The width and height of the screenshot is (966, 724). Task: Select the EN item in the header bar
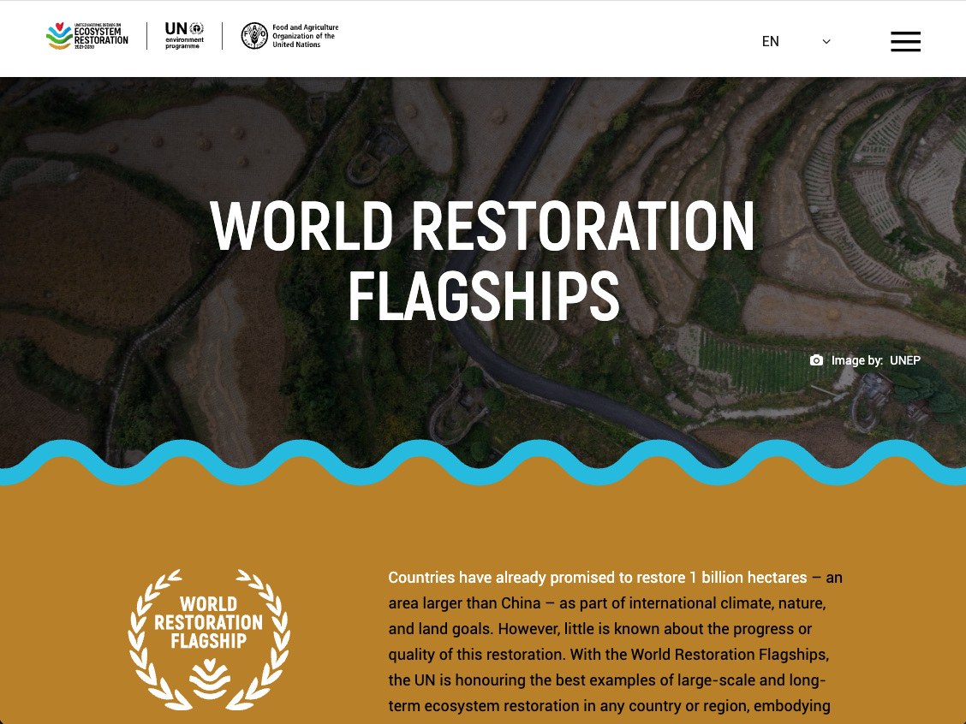[771, 41]
